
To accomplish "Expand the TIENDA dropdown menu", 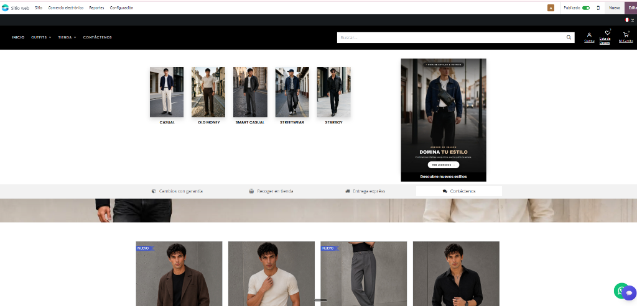I will pos(67,37).
